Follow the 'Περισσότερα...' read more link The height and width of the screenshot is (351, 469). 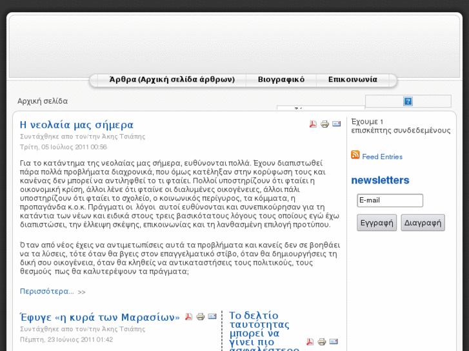pyautogui.click(x=46, y=291)
